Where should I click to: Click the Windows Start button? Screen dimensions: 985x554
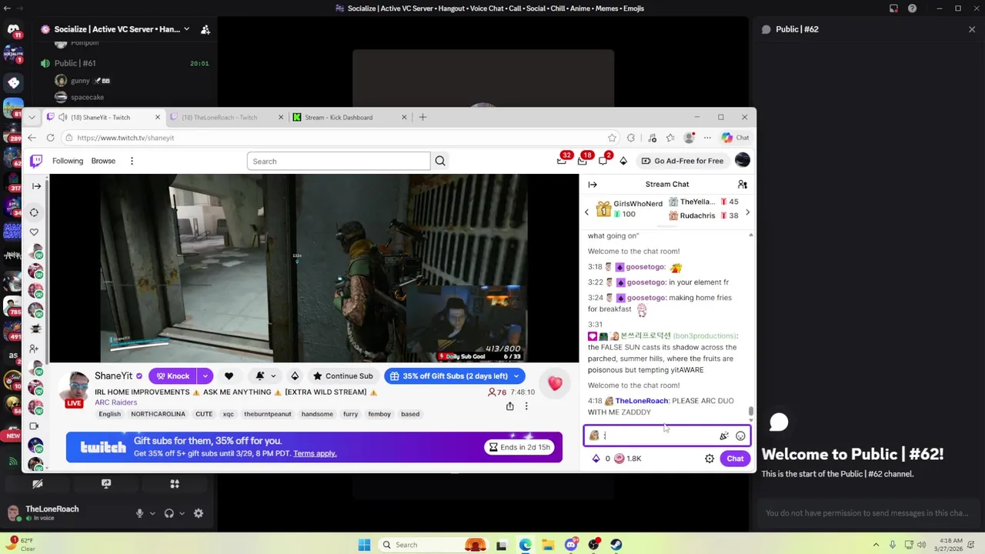[x=364, y=545]
